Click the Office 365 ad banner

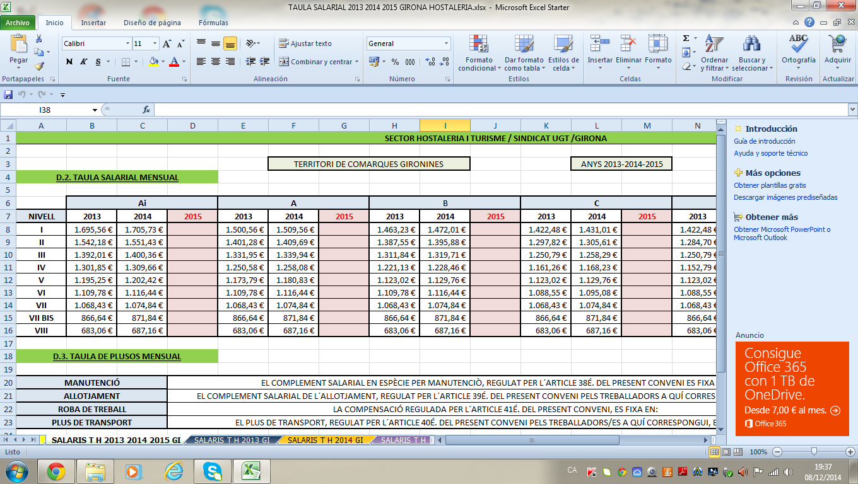click(x=792, y=388)
